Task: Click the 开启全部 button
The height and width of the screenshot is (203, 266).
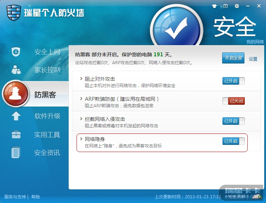Action: tap(233, 58)
